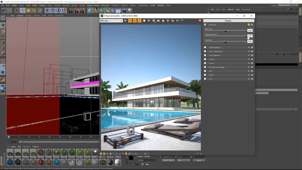Screen dimensions: 302x170
Task: Click the Contrast slider handle
Action: 226,42
